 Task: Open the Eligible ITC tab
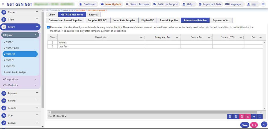coord(147,20)
